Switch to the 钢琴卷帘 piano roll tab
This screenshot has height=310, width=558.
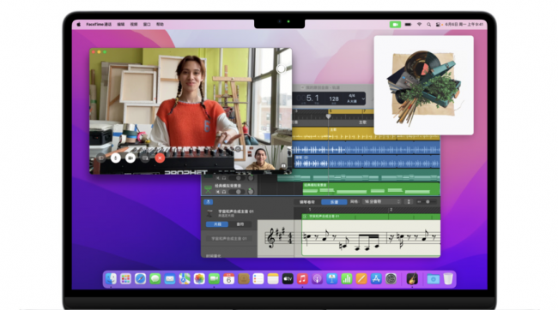[307, 202]
